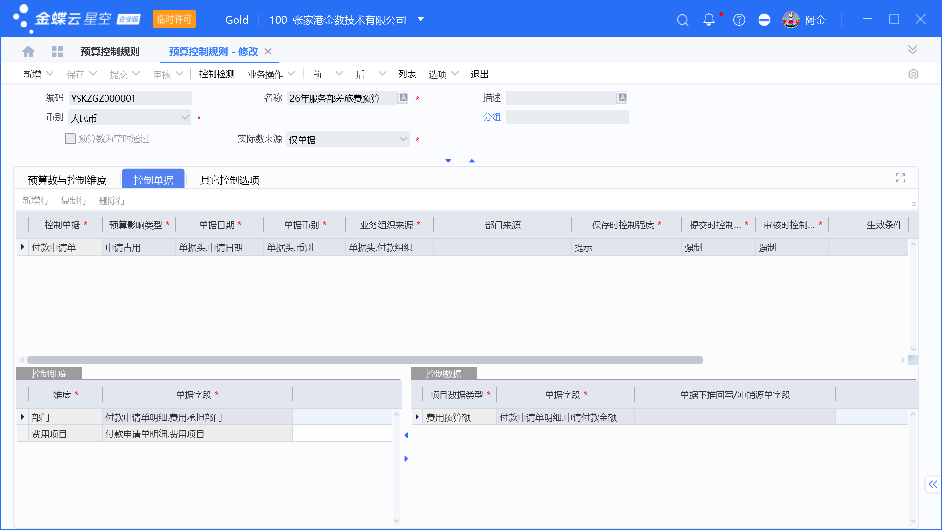Click the 控制维度 panel header
The image size is (942, 530).
[50, 373]
